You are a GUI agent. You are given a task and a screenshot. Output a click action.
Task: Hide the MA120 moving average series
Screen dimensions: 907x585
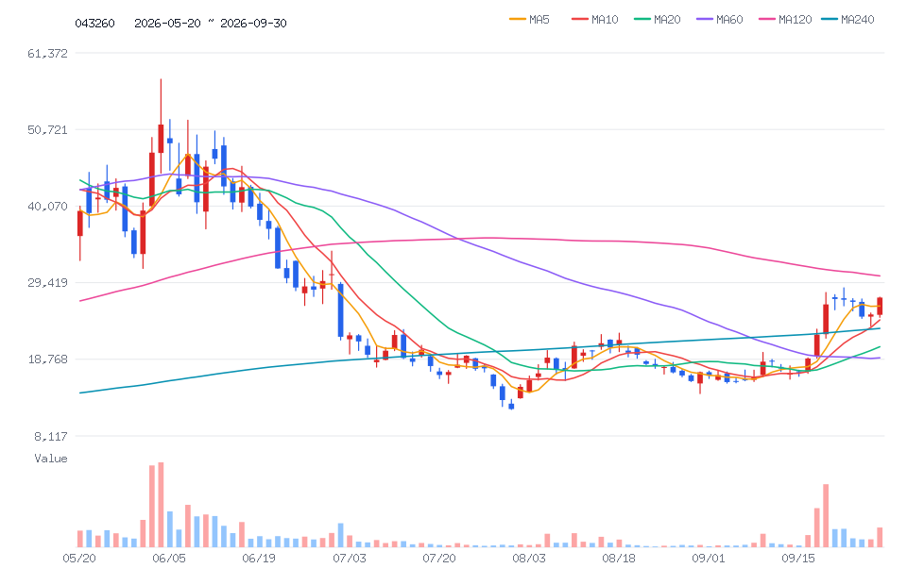point(785,20)
